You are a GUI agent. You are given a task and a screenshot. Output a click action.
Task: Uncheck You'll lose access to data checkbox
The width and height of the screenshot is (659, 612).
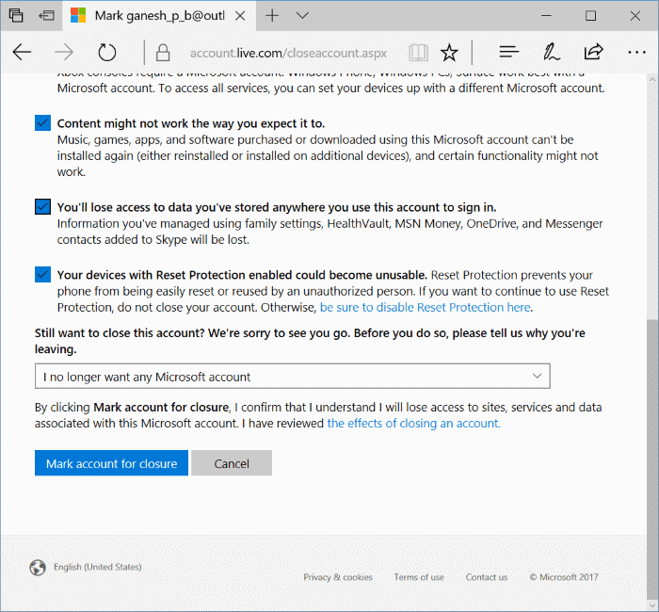(42, 207)
